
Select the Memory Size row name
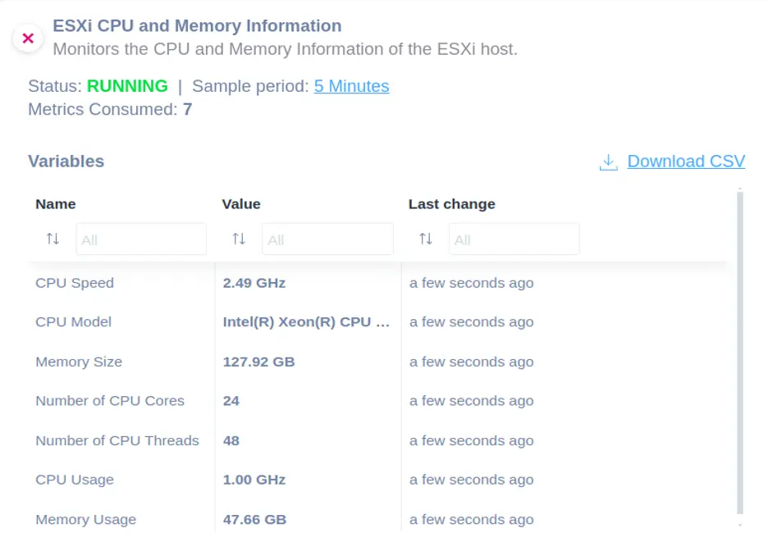(79, 362)
